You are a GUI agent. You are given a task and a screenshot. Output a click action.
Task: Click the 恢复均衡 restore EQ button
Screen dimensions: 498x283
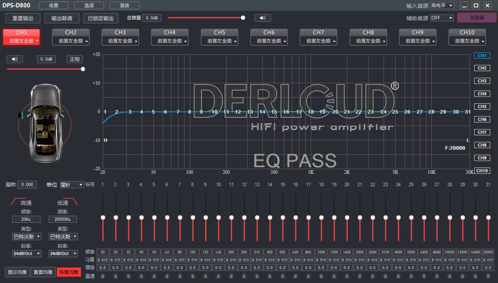69,272
